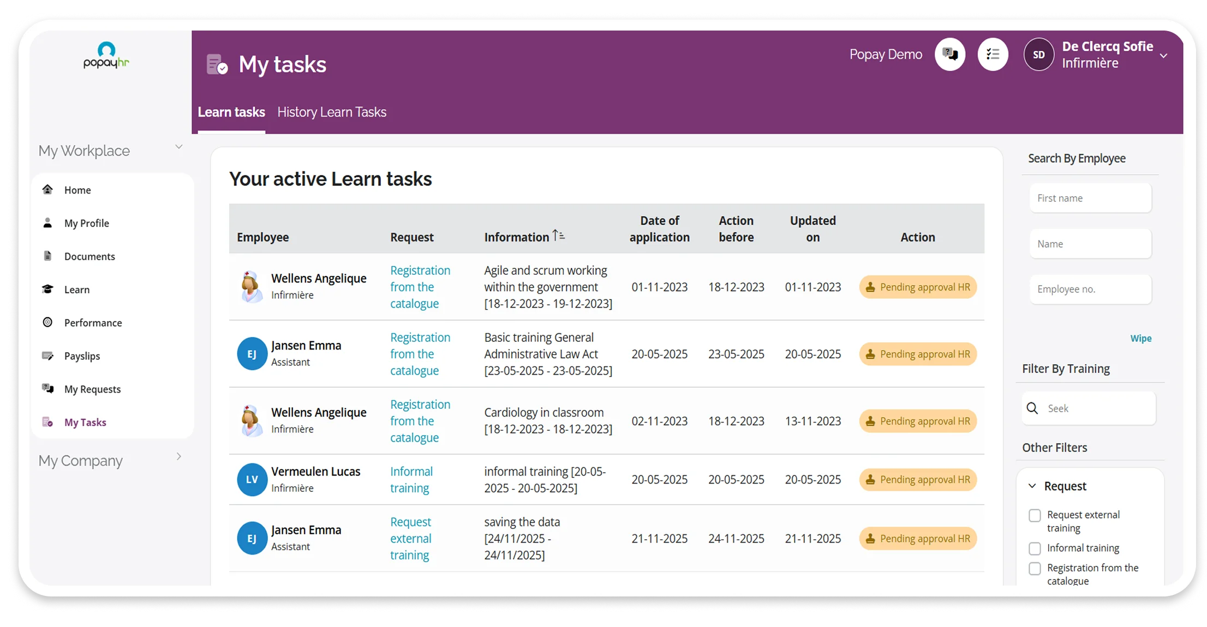Click Pending approval HR for Vermeulen Lucas
Viewport: 1207px width, 627px height.
point(918,479)
